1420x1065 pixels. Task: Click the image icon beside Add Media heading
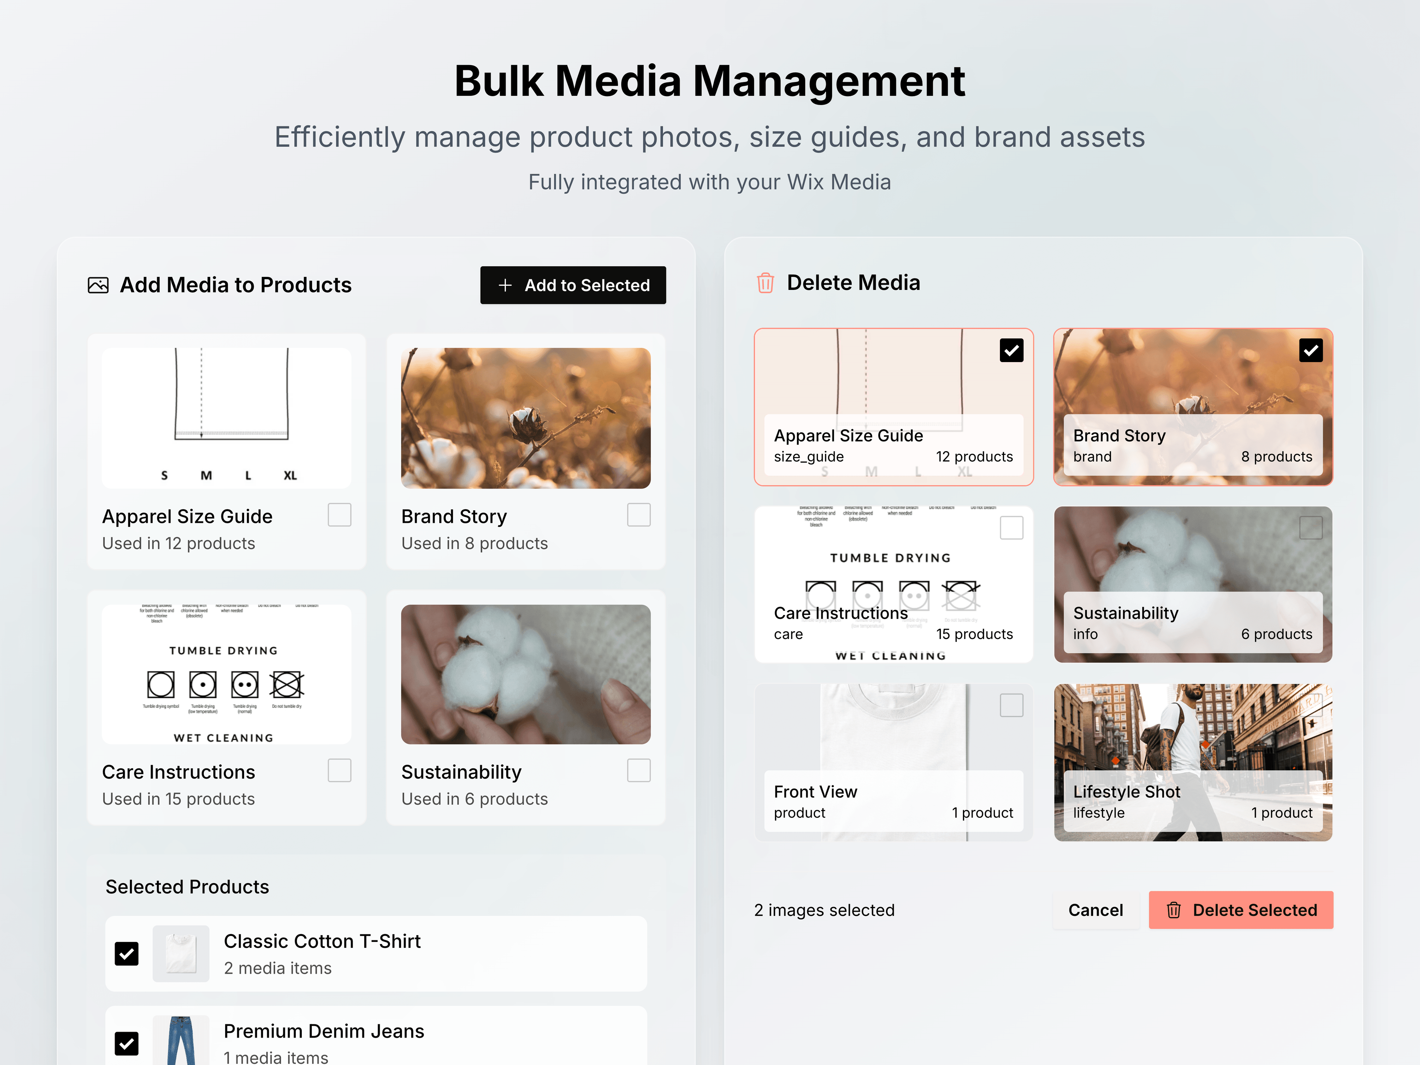pos(98,285)
